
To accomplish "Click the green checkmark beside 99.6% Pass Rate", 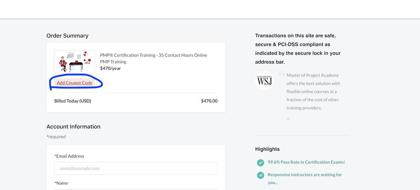I will [x=260, y=162].
